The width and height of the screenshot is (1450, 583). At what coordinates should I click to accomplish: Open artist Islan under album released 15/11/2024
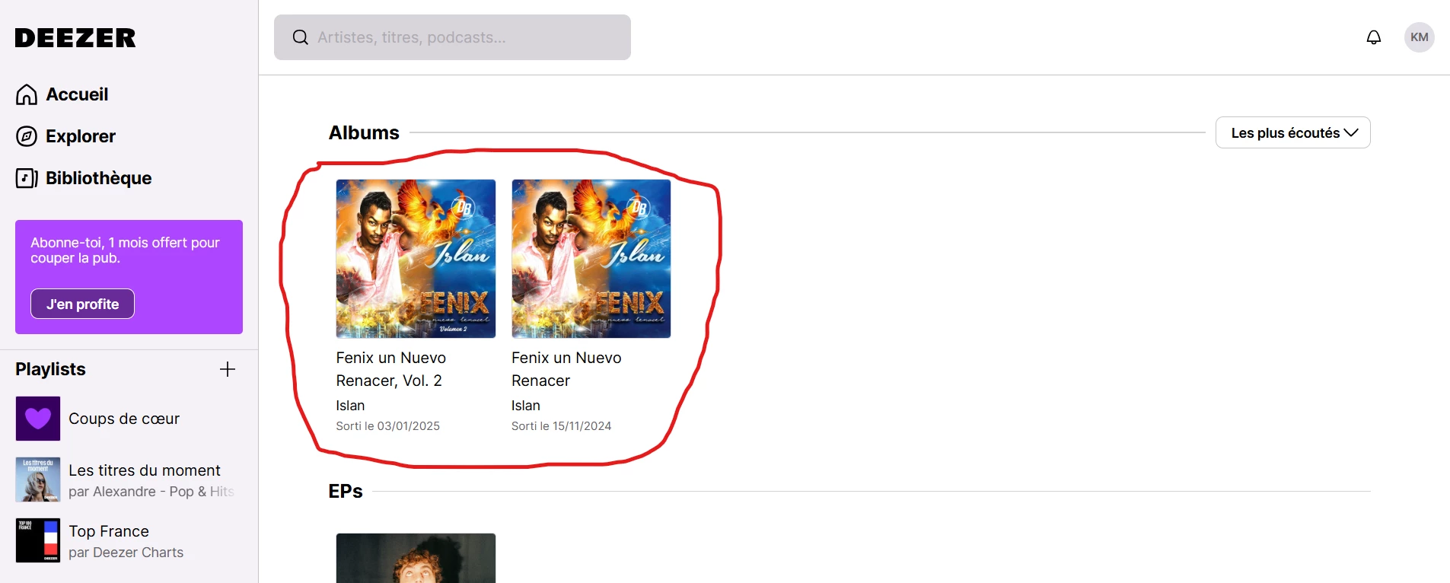[x=526, y=406]
